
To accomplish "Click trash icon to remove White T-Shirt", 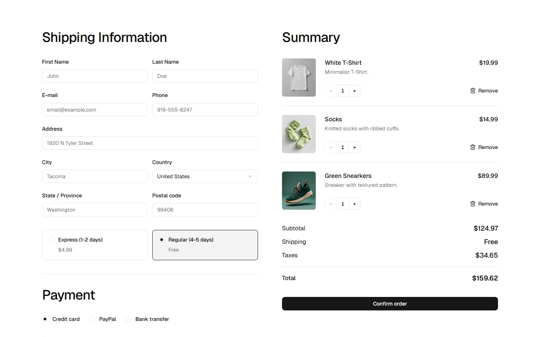I will [x=472, y=91].
